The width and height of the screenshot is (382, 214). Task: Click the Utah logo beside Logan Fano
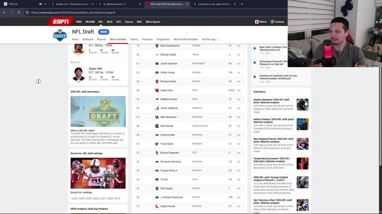[157, 90]
